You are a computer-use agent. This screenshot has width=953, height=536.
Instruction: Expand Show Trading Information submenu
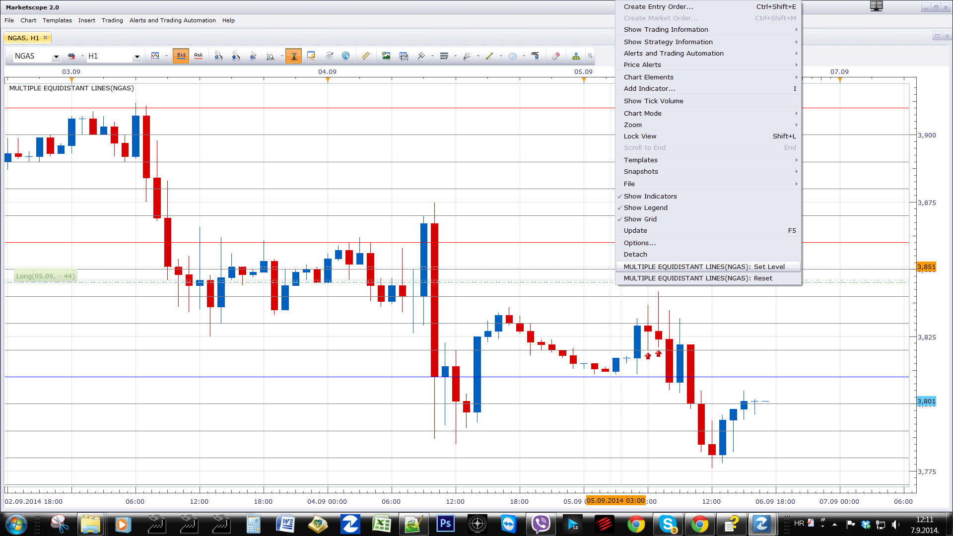tap(708, 30)
